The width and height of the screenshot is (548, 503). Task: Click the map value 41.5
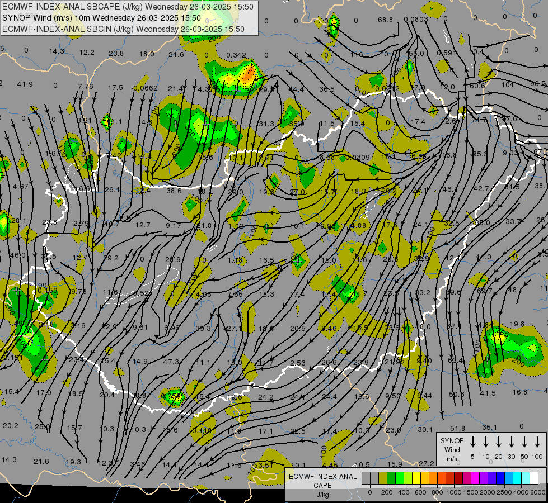488,393
